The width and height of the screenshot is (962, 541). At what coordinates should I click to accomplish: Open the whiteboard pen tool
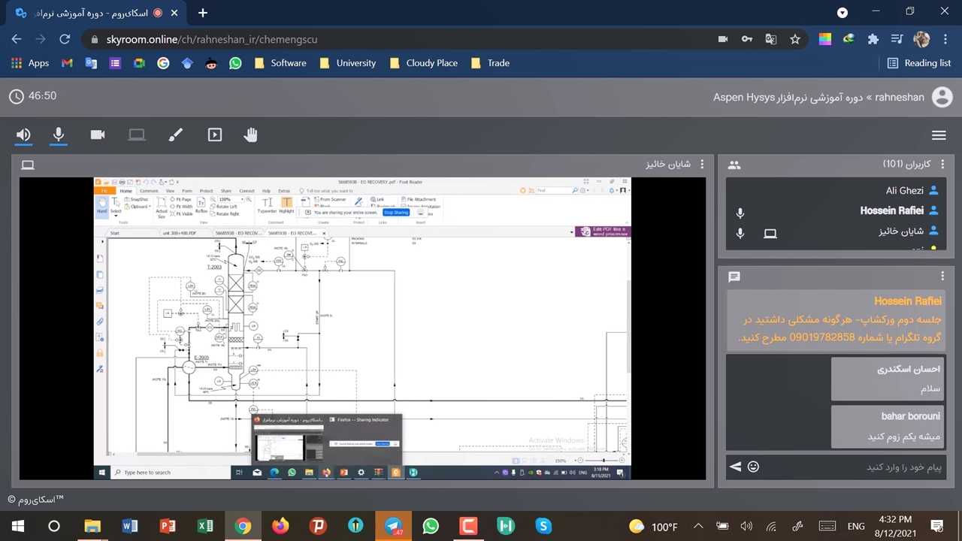(175, 134)
